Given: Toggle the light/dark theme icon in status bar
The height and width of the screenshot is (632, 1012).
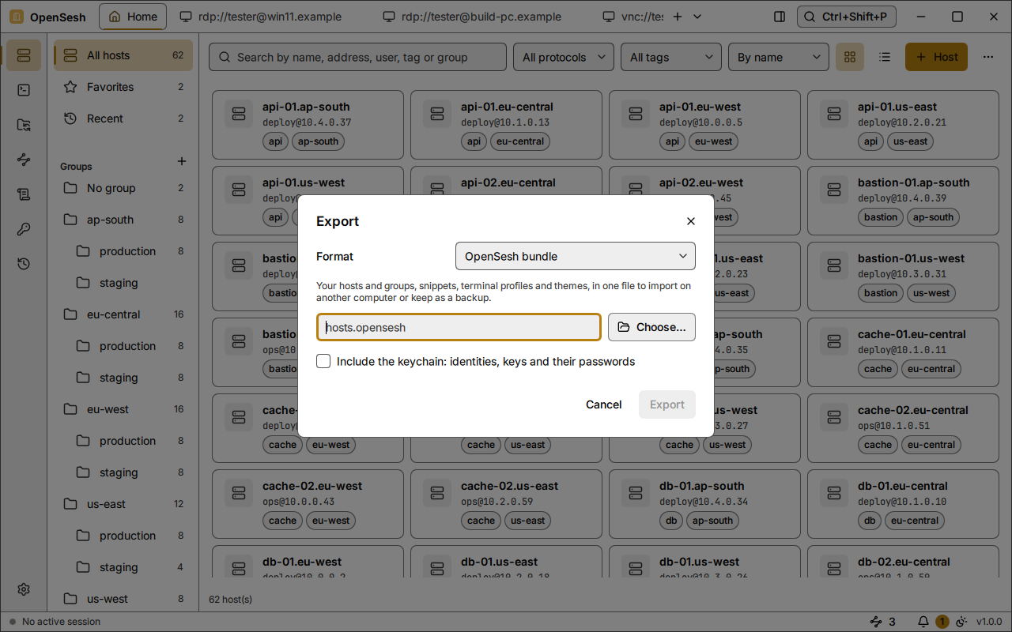Looking at the screenshot, I should pos(961,622).
